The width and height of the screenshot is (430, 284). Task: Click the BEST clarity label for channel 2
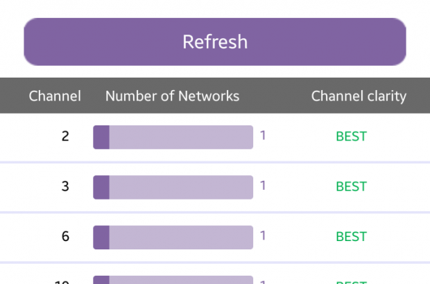(351, 136)
